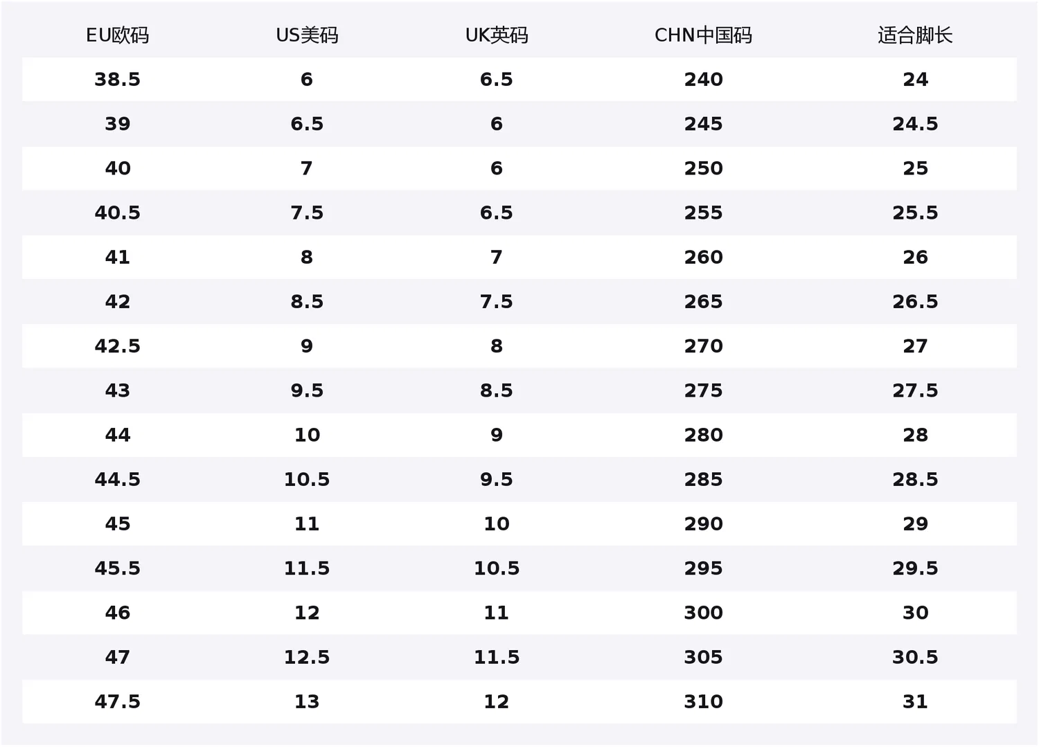Click the EU欧码 column header
1039x747 pixels.
(117, 35)
